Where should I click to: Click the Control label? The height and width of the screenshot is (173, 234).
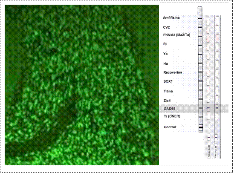pyautogui.click(x=170, y=127)
